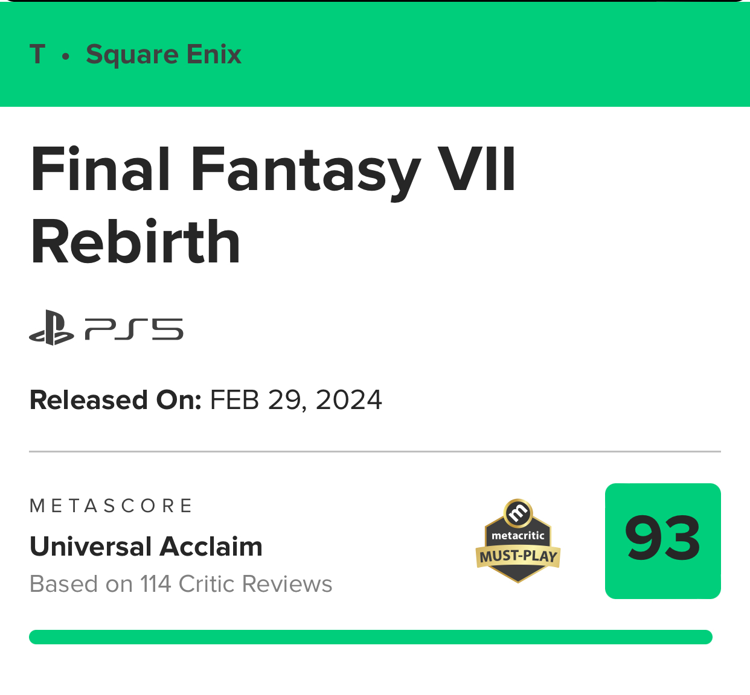Click the T age rating label
The width and height of the screenshot is (750, 695).
pos(37,54)
